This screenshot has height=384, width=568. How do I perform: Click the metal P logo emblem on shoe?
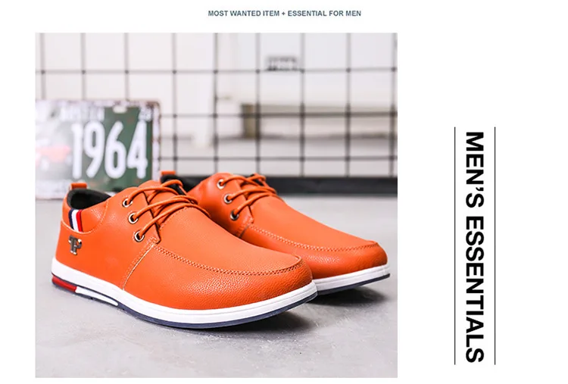tap(75, 245)
